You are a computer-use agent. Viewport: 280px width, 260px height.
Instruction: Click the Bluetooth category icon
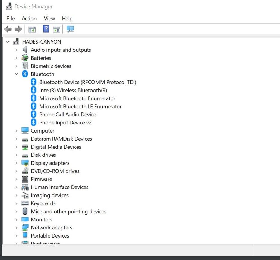click(25, 74)
